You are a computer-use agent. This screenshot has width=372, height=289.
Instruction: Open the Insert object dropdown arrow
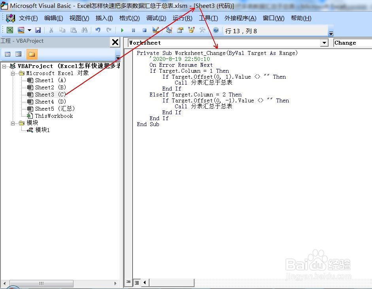(x=29, y=30)
